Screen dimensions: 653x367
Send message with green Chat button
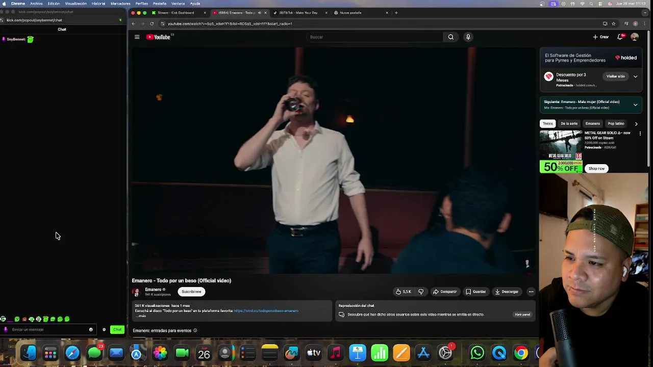[x=117, y=329]
